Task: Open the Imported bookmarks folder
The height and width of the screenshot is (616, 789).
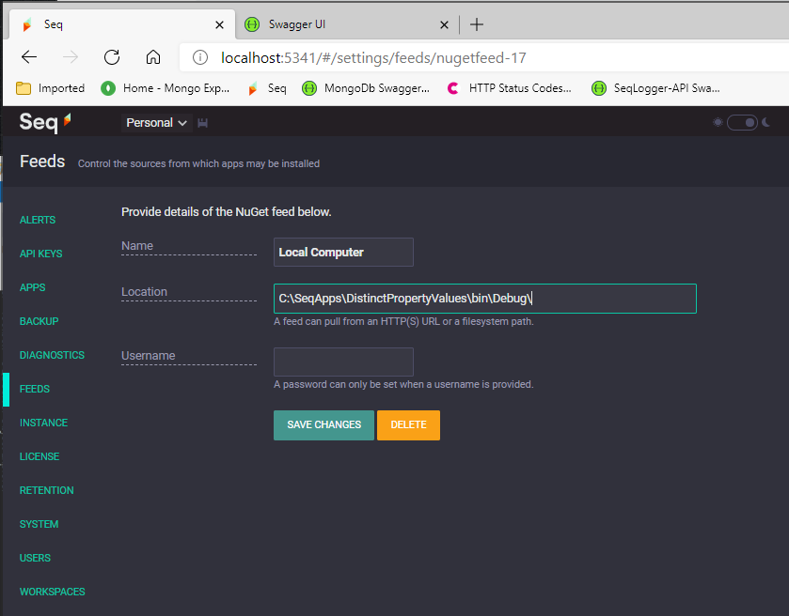Action: [x=51, y=88]
